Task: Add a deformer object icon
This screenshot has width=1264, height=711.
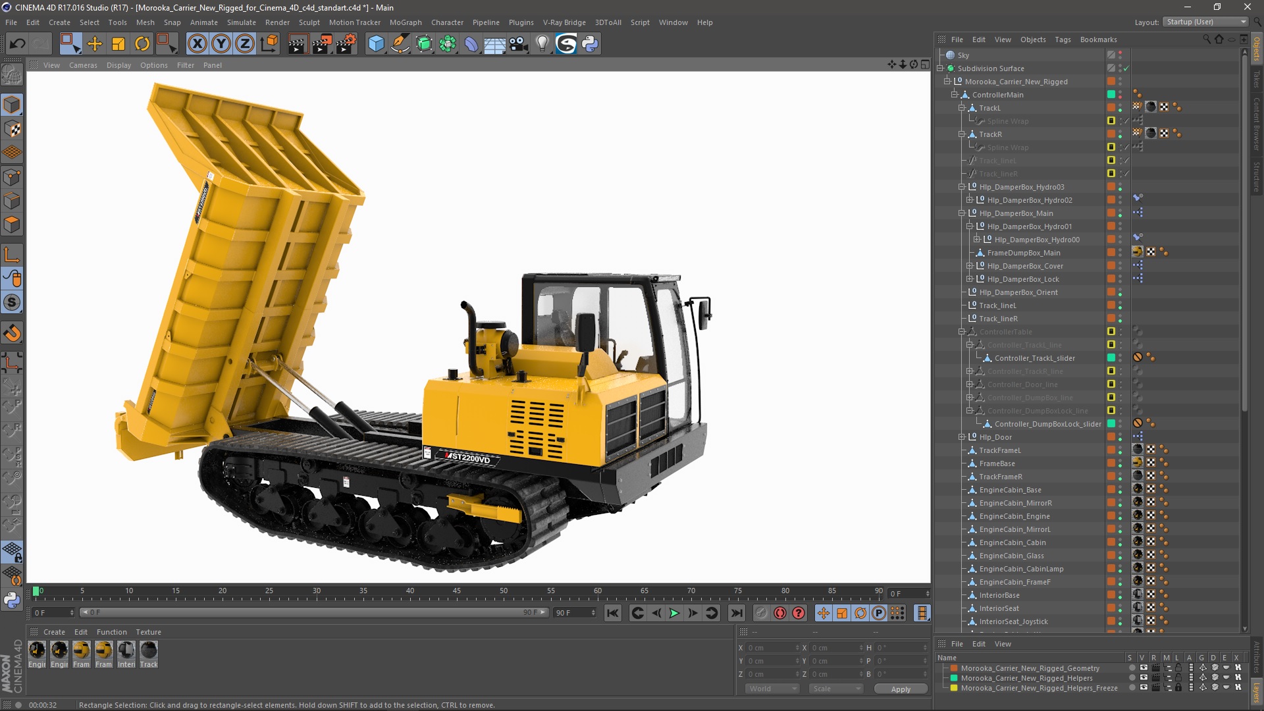Action: 471,44
